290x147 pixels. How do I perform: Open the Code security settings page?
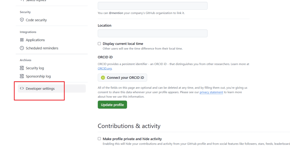36,20
